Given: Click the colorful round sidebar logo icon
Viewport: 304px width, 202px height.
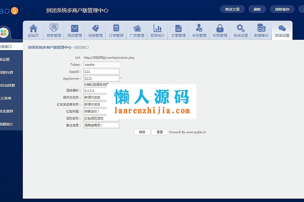Looking at the screenshot, I should [x=4, y=33].
